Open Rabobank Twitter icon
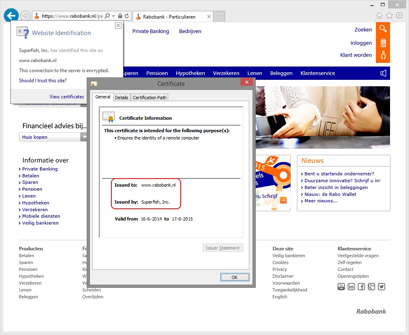409x335 pixels. 382,287
